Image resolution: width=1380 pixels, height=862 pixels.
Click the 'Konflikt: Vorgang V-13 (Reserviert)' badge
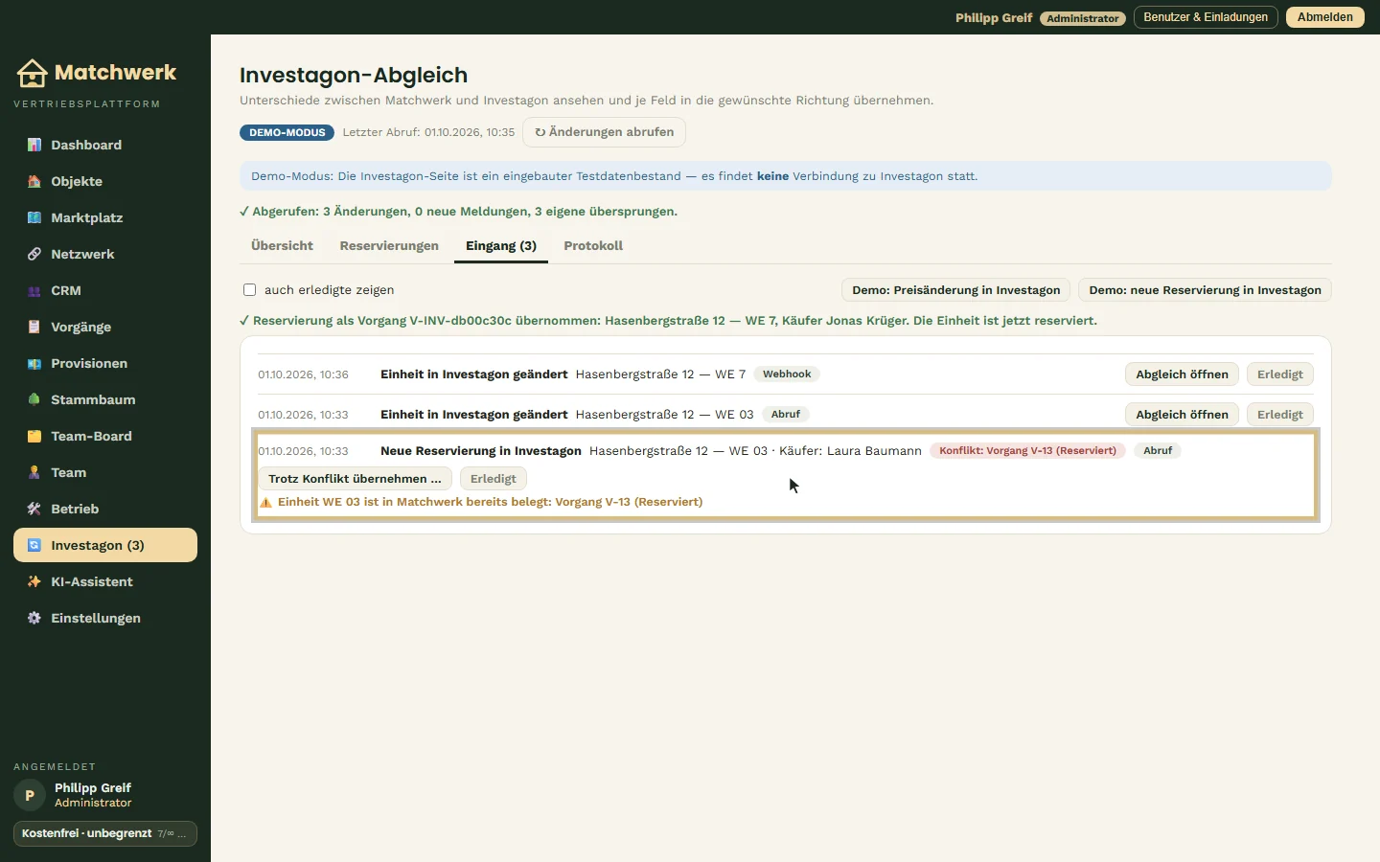click(x=1027, y=450)
